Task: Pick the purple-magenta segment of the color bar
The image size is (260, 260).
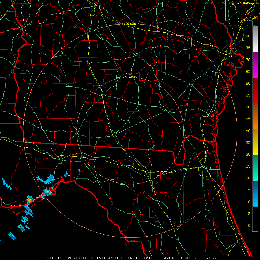Action: (255, 65)
